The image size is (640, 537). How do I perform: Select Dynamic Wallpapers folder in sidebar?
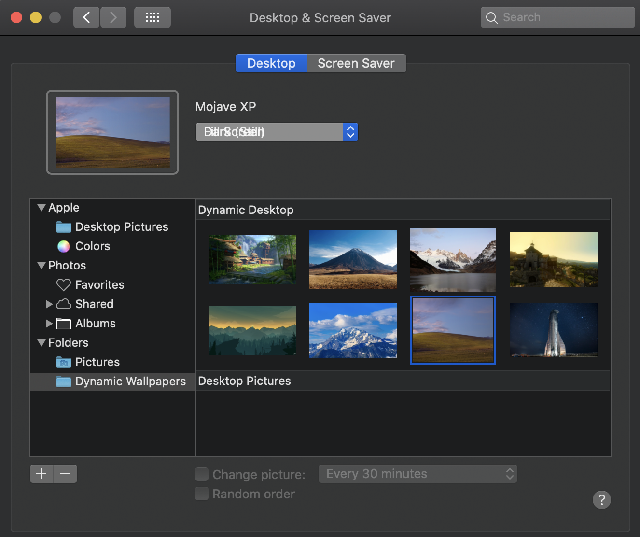(112, 382)
